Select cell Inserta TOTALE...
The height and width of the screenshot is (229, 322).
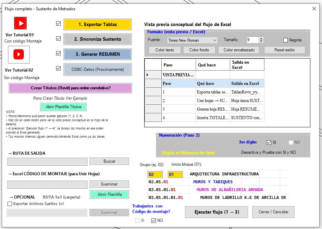213,118
